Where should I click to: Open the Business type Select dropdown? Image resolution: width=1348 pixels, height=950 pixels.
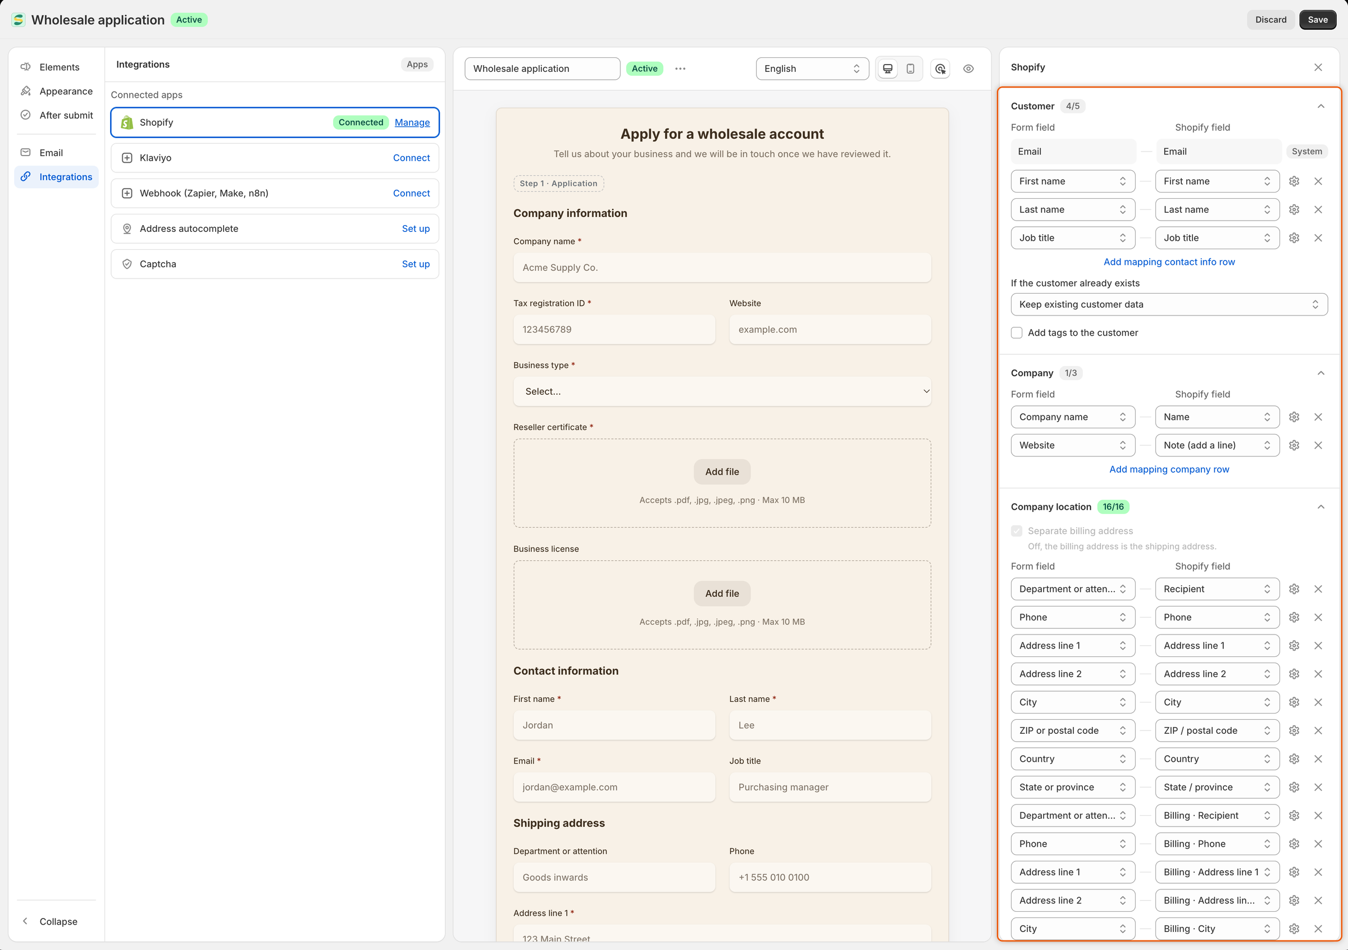coord(722,391)
